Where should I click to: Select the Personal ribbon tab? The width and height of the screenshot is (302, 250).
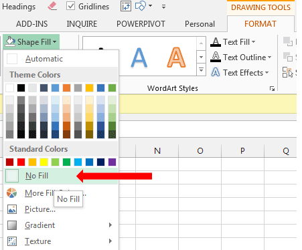pyautogui.click(x=200, y=24)
